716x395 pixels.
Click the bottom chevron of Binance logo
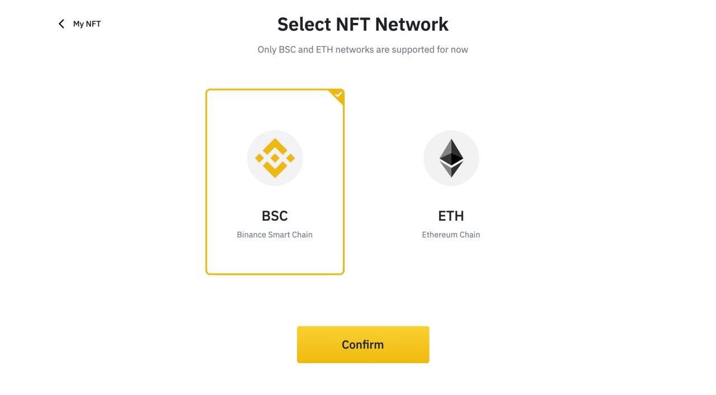pos(275,170)
